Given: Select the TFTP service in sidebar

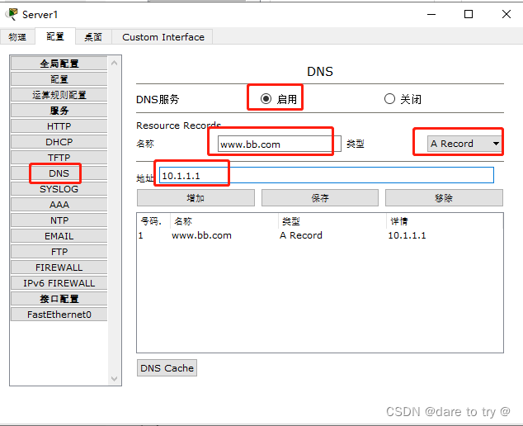Looking at the screenshot, I should point(59,158).
